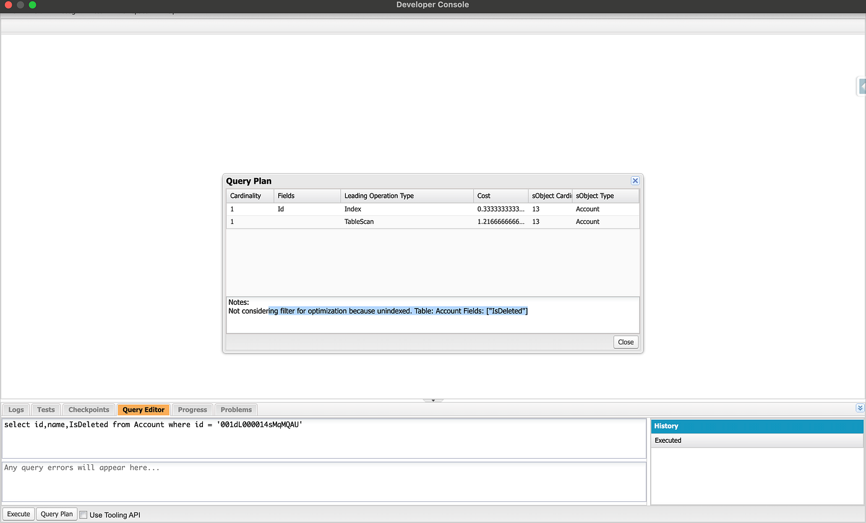The height and width of the screenshot is (523, 866).
Task: Click Account cell in TableScan row
Action: coord(606,221)
